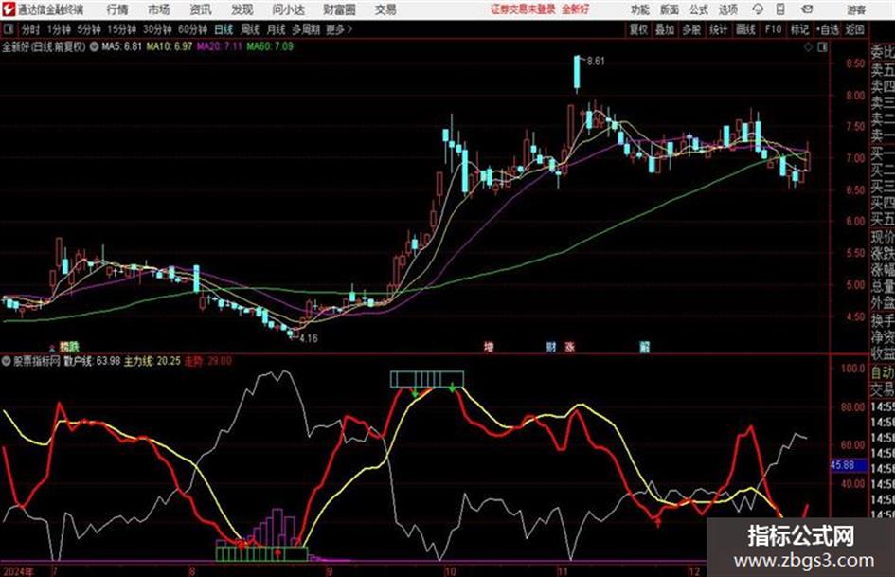Toggle the right panel layout icon

click(x=822, y=47)
